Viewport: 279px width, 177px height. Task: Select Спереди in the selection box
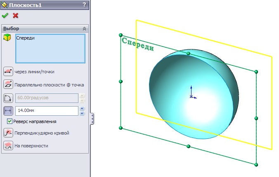pos(25,38)
